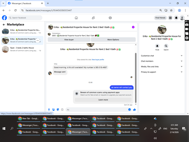Open taskbar volume speaker icon
Screen dimensions: 189x142
coord(155,138)
